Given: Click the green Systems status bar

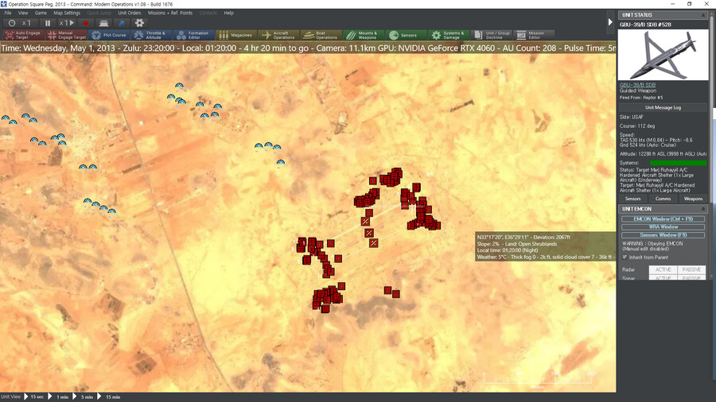Looking at the screenshot, I should click(x=678, y=163).
